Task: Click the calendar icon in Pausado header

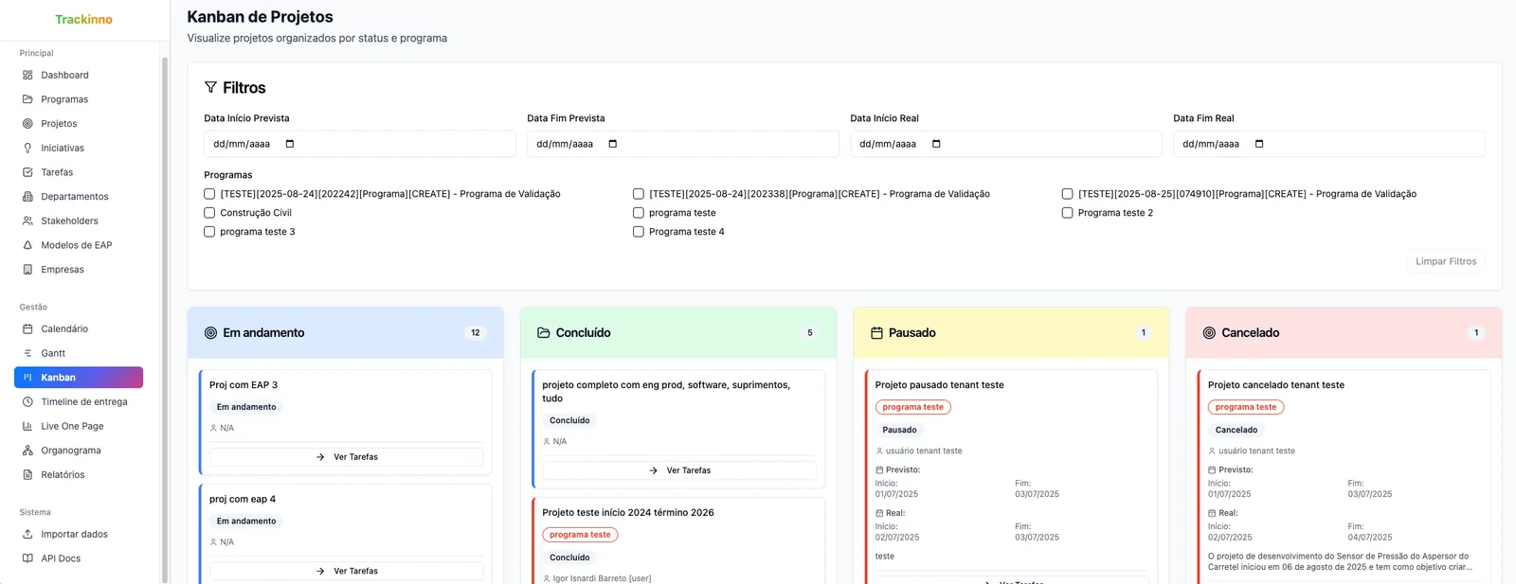Action: point(876,333)
